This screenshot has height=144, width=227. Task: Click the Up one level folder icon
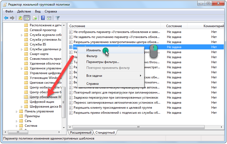(x=20, y=18)
